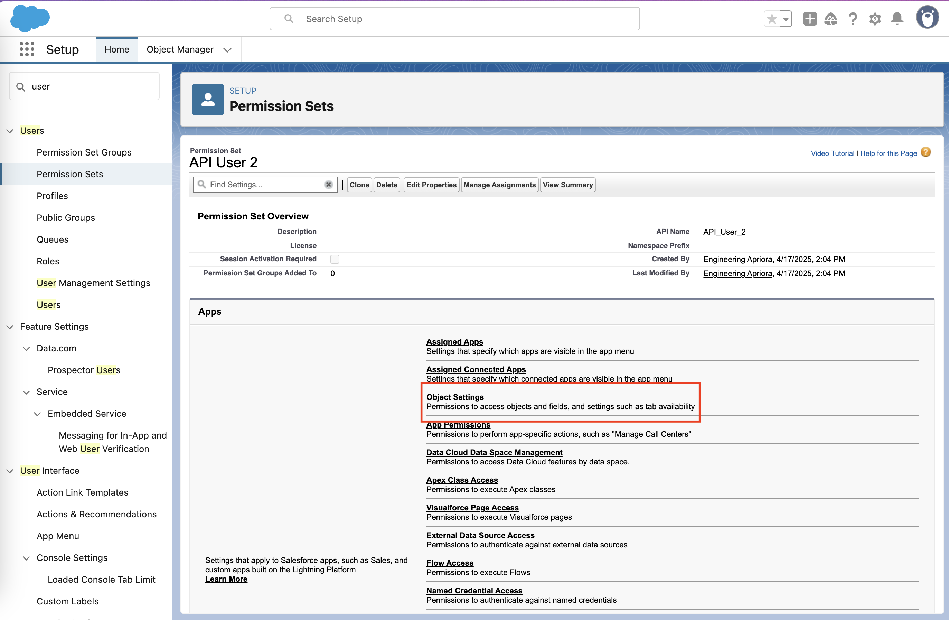This screenshot has height=620, width=949.
Task: Collapse the Embedded Service node
Action: 37,414
